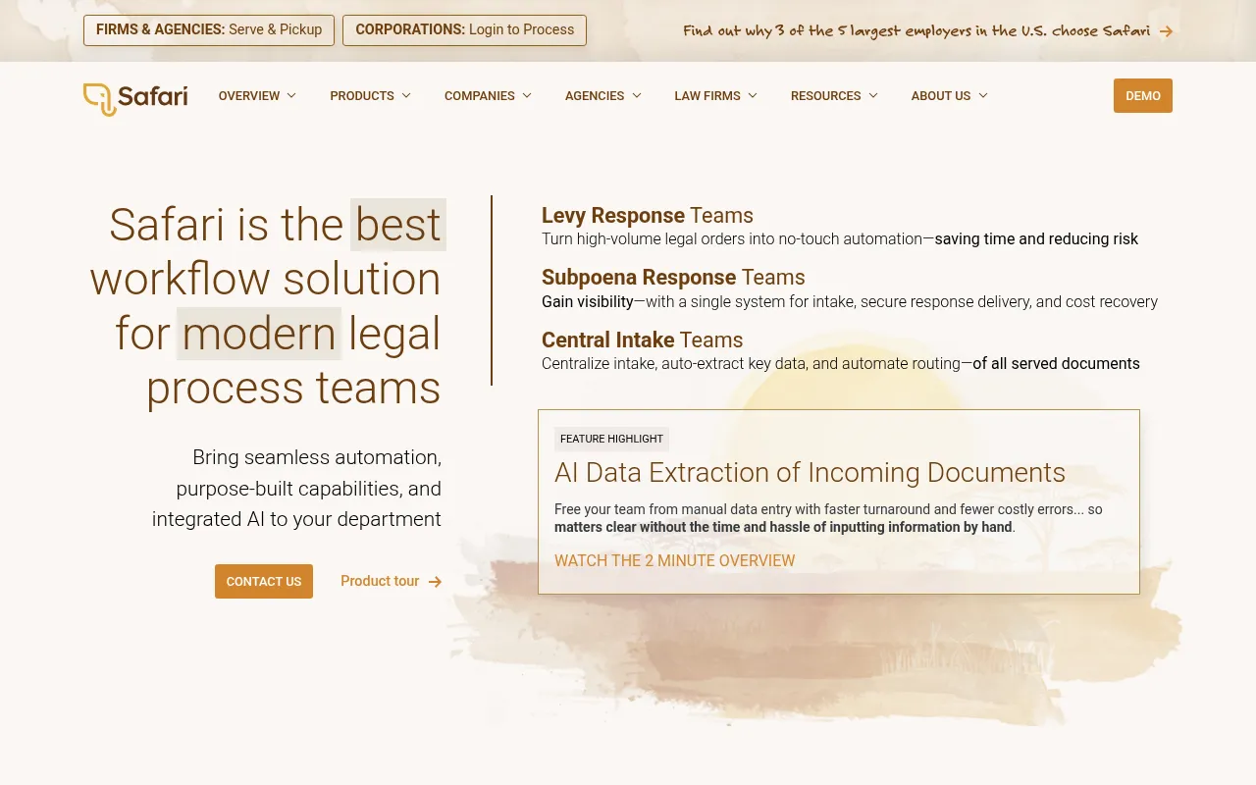Open the Subpoena Response Teams heading
The height and width of the screenshot is (785, 1256).
coord(673,278)
